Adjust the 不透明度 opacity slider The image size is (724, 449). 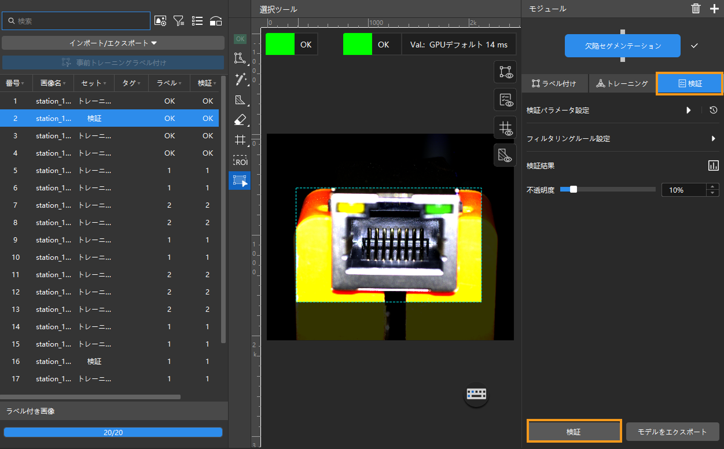tap(608, 189)
